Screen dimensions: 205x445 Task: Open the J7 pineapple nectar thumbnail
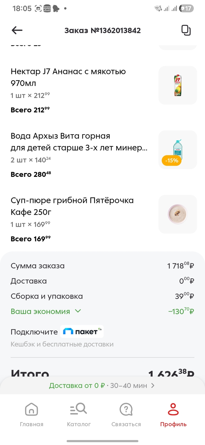point(178,85)
